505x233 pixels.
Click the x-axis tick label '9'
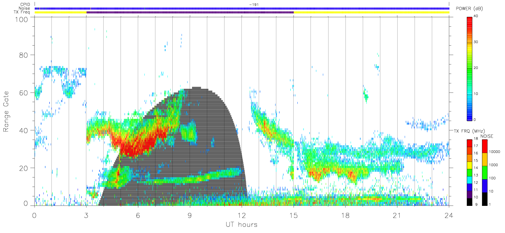(x=190, y=215)
